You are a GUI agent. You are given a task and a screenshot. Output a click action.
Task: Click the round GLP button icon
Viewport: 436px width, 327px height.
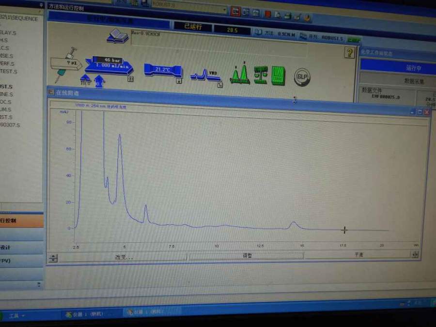(302, 77)
